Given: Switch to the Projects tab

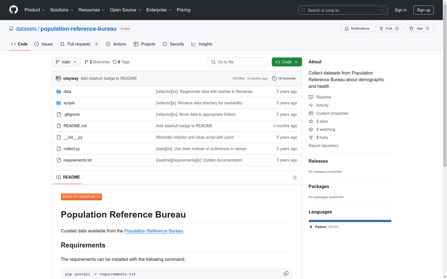Looking at the screenshot, I should pos(144,44).
